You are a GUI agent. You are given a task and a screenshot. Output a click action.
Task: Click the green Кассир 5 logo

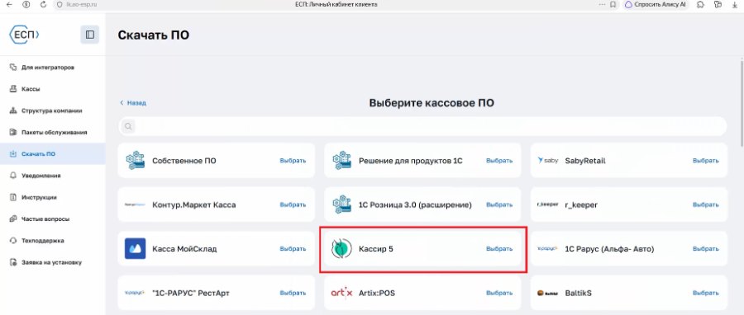click(341, 249)
